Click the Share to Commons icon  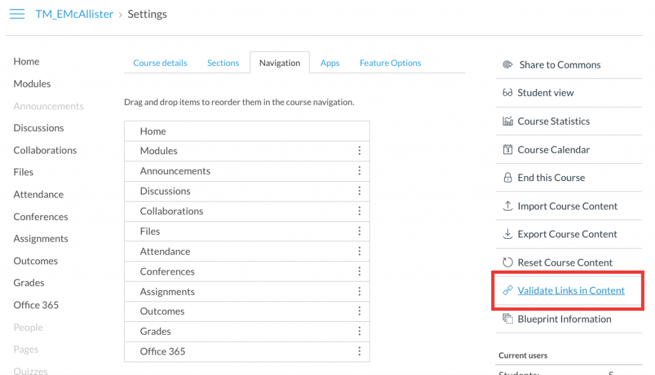click(508, 65)
